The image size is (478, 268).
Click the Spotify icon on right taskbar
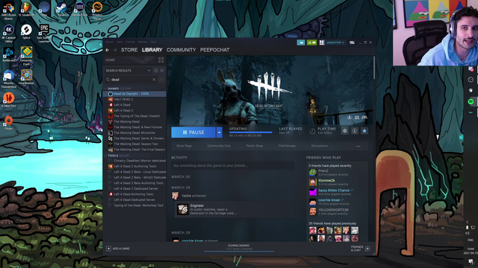[471, 102]
